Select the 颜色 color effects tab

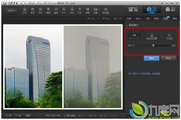[175, 19]
